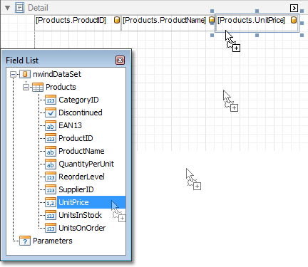Click the ProductID numeric field icon
308x267 pixels.
(x=51, y=138)
